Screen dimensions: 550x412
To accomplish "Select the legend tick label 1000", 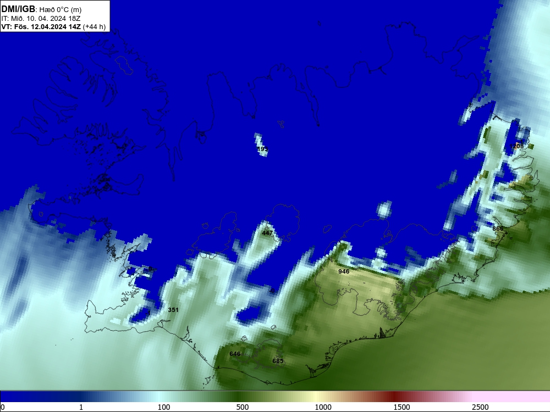I will (323, 407).
